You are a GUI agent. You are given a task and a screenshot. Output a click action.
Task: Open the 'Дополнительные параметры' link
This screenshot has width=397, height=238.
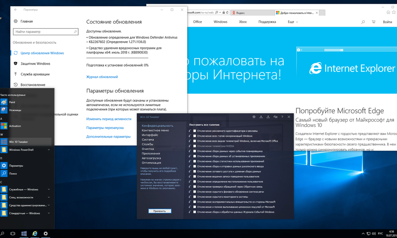click(x=108, y=137)
